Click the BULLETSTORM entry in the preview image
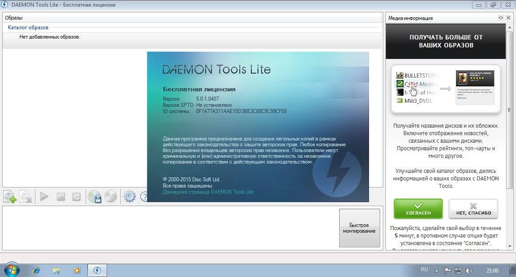This screenshot has height=277, width=516. click(x=417, y=76)
